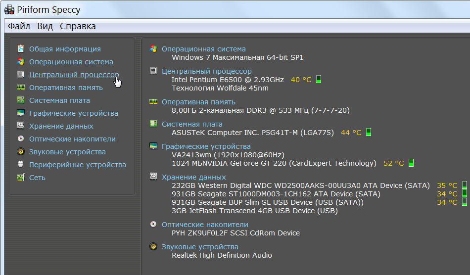Viewport: 470px width, 275px height.
Task: Click hard drive icon in main panel
Action: coord(153,176)
